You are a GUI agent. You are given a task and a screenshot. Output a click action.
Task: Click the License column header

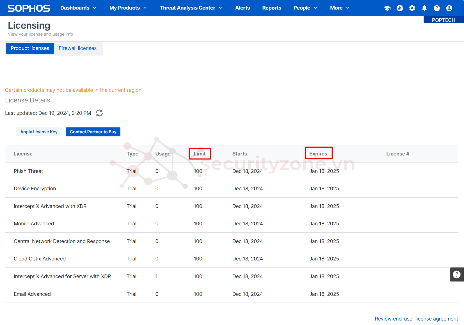click(x=23, y=154)
